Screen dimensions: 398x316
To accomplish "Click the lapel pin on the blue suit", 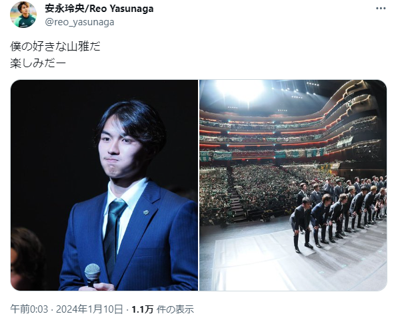I will point(146,212).
